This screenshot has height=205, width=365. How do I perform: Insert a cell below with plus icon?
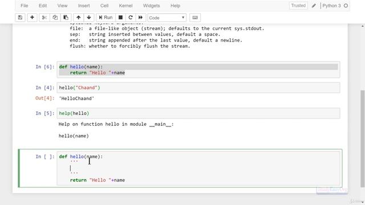32,18
